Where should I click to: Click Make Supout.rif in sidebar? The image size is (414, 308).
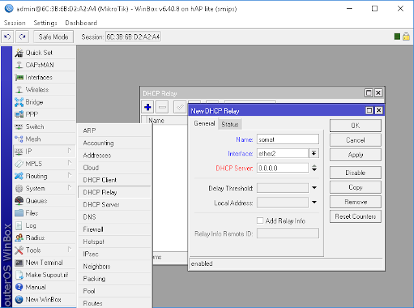(45, 275)
